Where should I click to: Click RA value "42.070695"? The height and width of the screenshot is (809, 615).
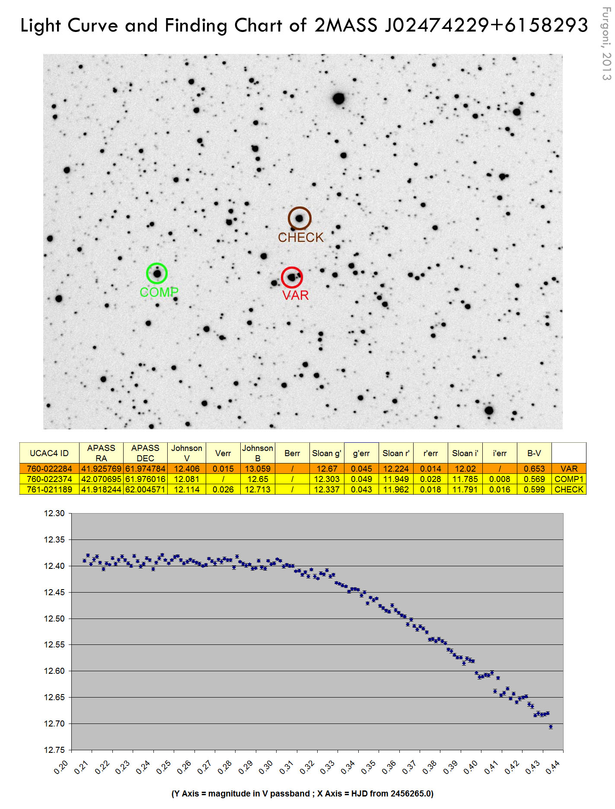tap(101, 479)
